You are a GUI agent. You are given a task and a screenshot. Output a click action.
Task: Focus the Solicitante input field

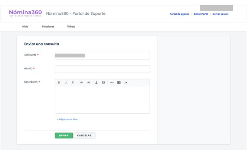(102, 56)
